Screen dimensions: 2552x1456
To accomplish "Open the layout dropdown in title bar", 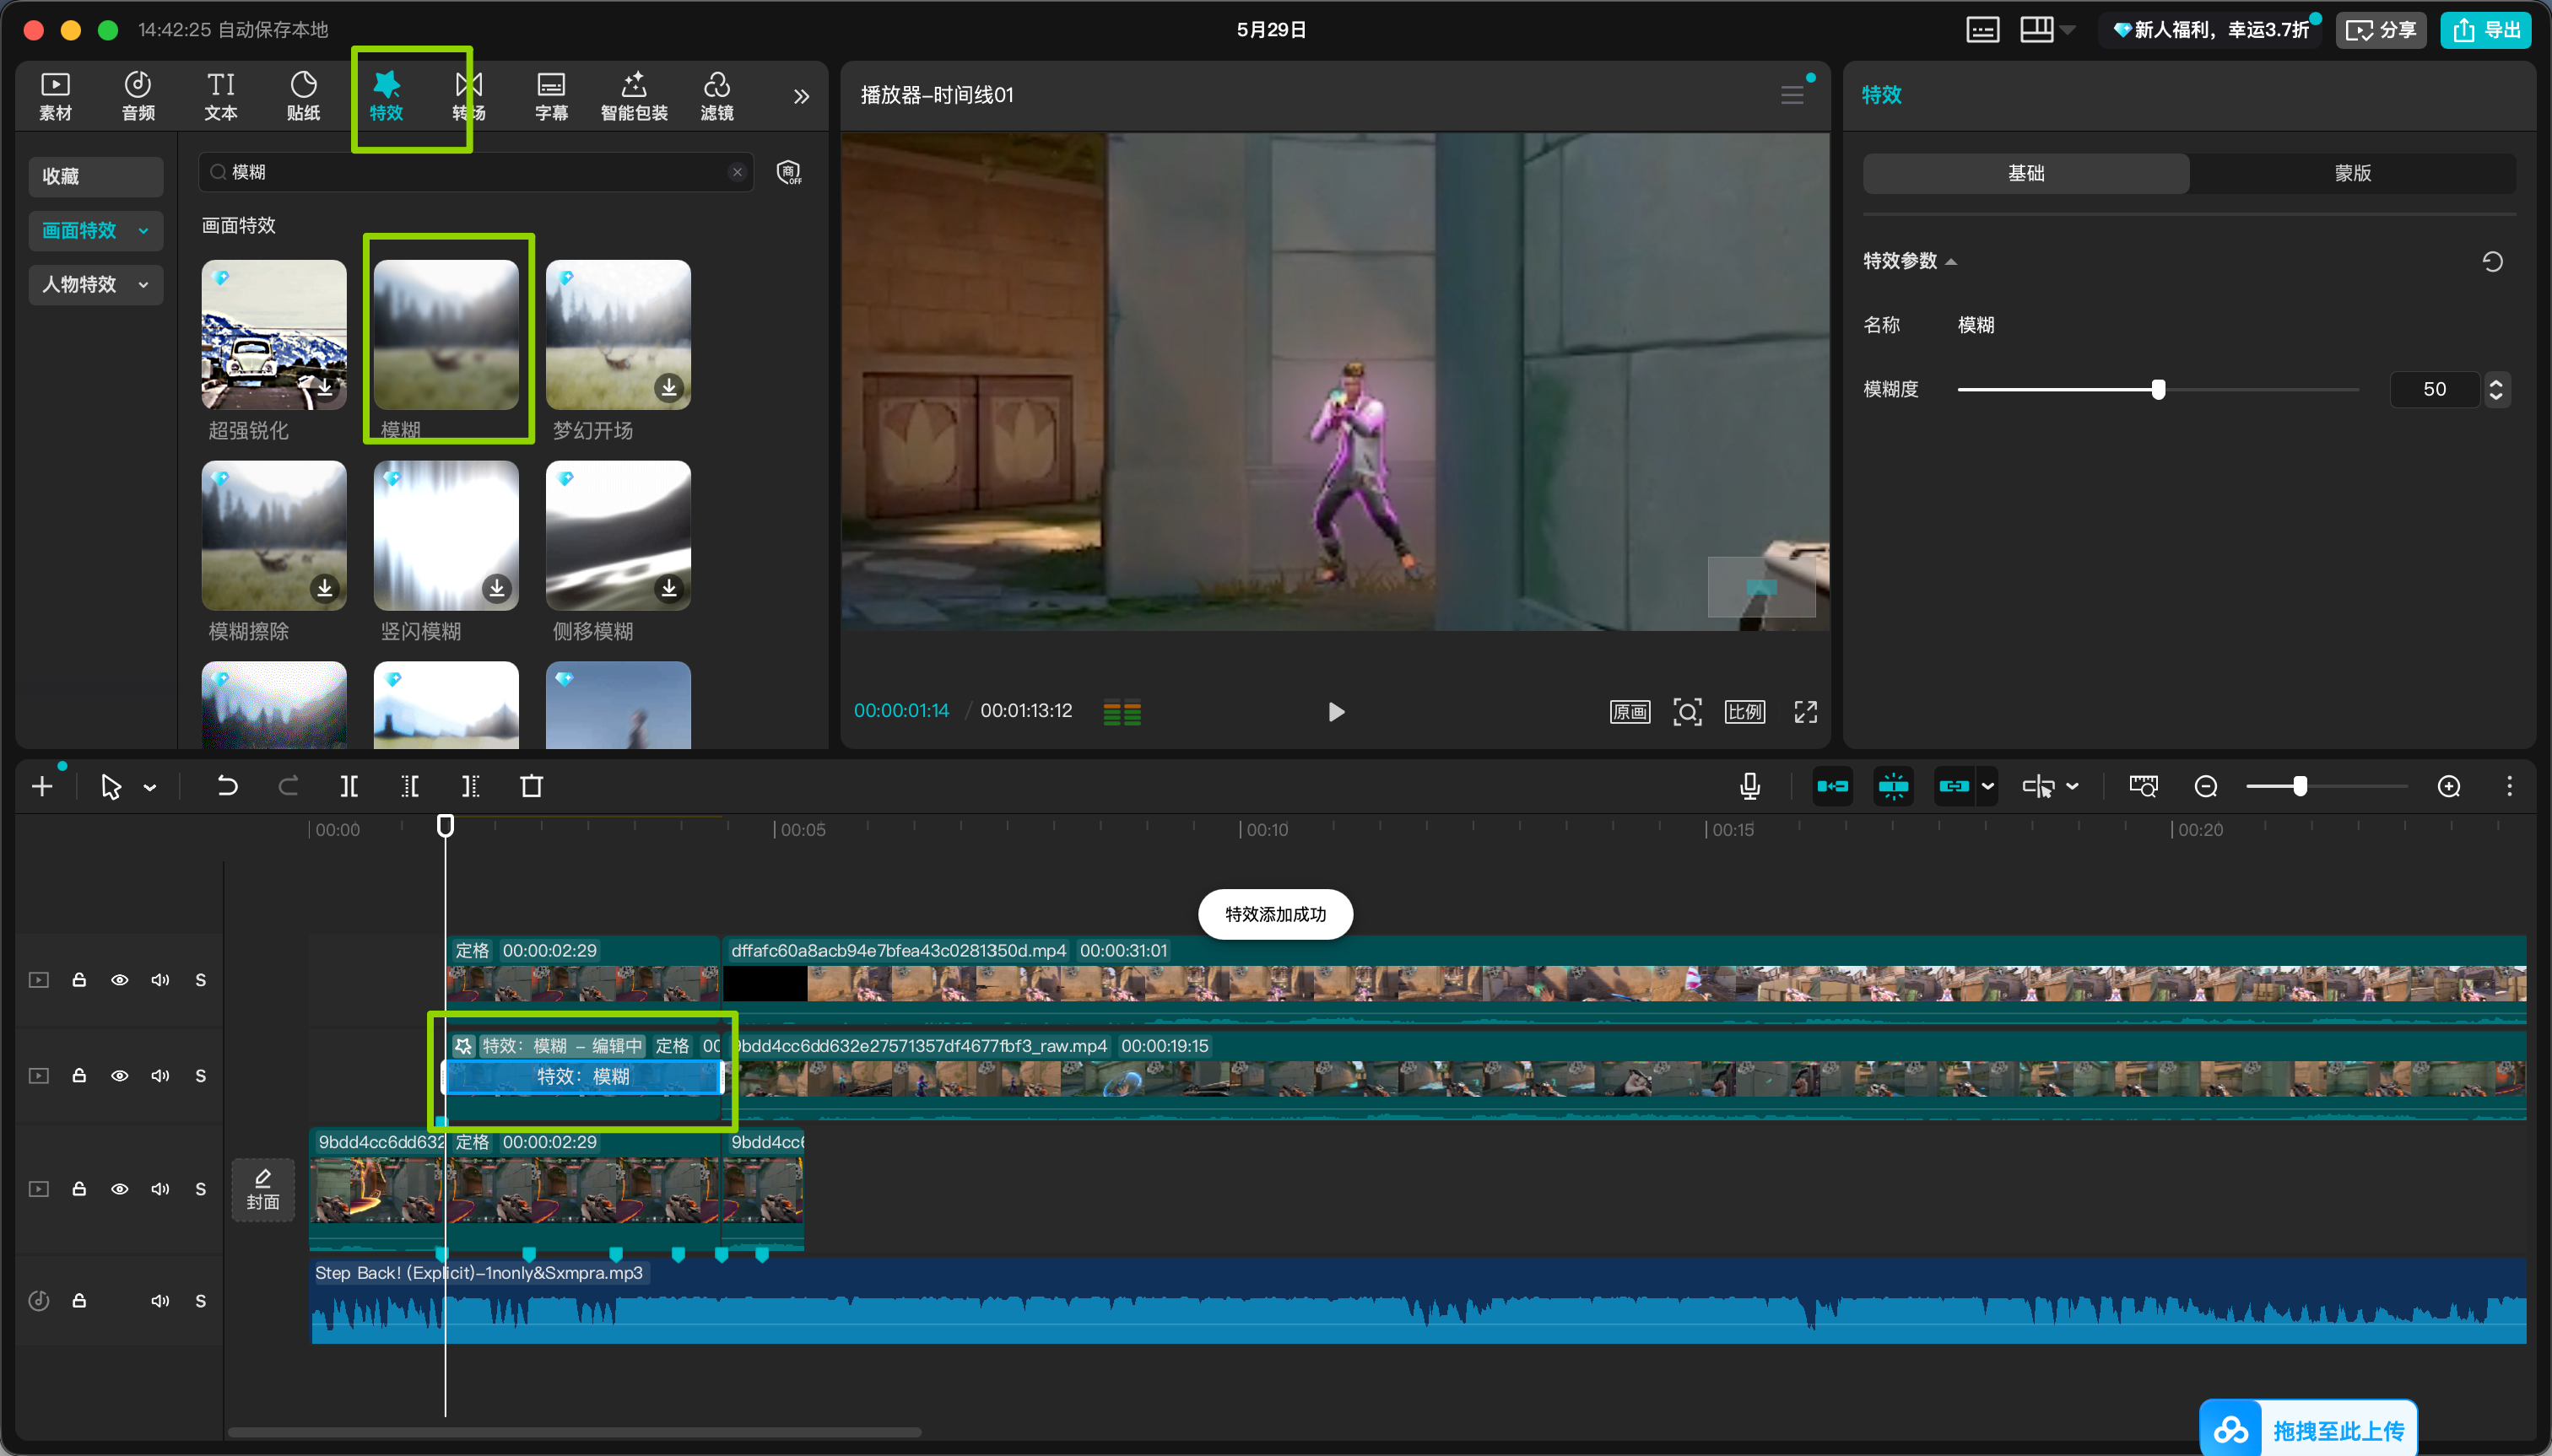I will pos(2067,30).
